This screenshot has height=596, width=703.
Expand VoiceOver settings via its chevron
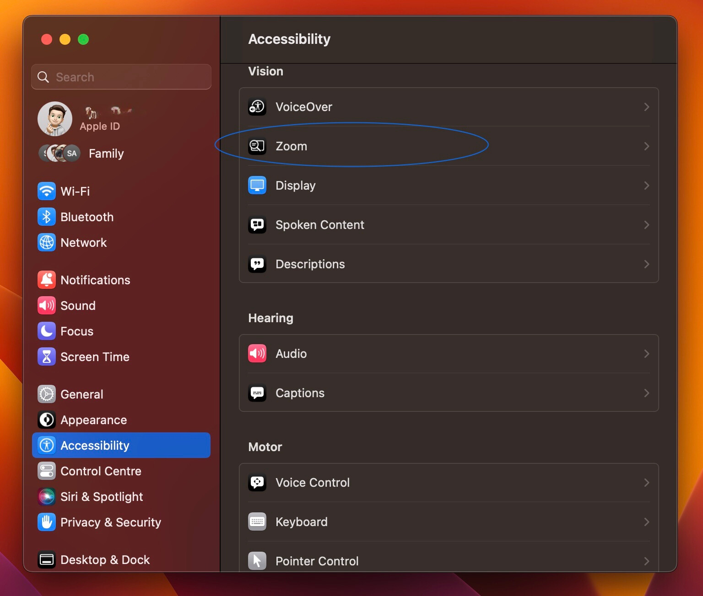(x=647, y=107)
